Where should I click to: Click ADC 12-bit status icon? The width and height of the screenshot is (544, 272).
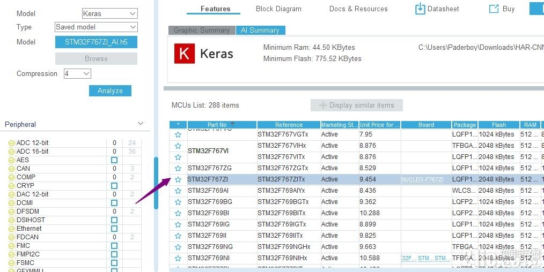pos(11,143)
